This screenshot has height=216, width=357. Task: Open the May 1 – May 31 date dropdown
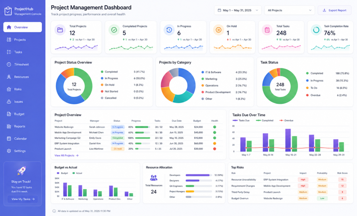238,10
